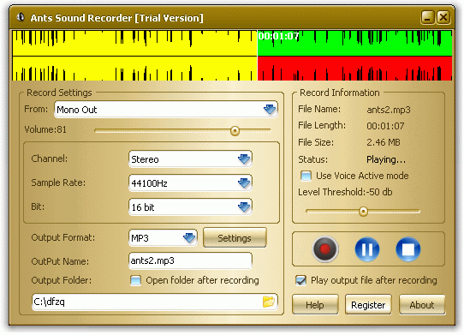The width and height of the screenshot is (464, 335).
Task: Uncheck Play output file after recording
Action: 300,280
